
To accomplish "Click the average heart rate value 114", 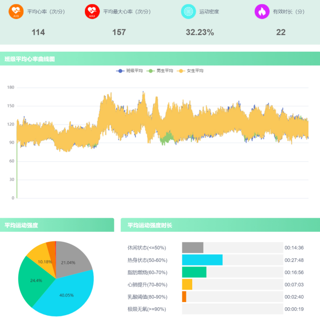I will pyautogui.click(x=38, y=32).
